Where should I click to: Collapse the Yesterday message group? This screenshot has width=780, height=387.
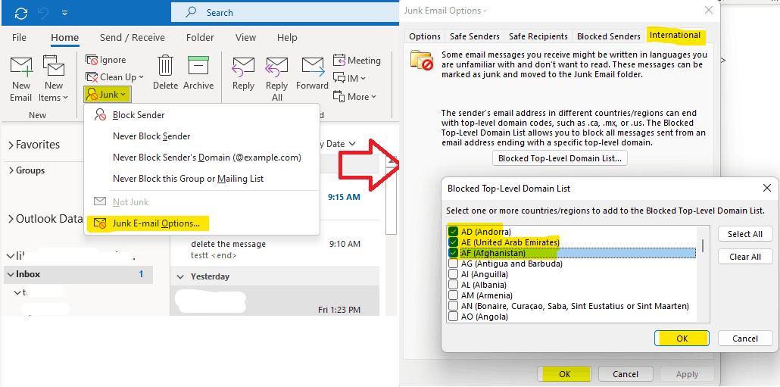click(x=180, y=276)
